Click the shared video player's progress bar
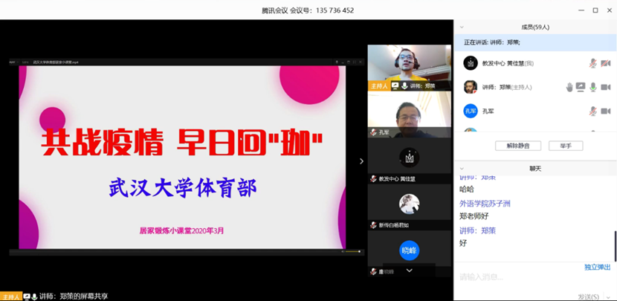The height and width of the screenshot is (301, 617). point(175,250)
